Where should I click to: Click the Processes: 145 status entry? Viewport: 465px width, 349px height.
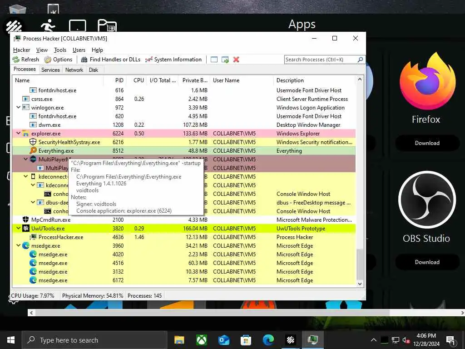coord(145,296)
